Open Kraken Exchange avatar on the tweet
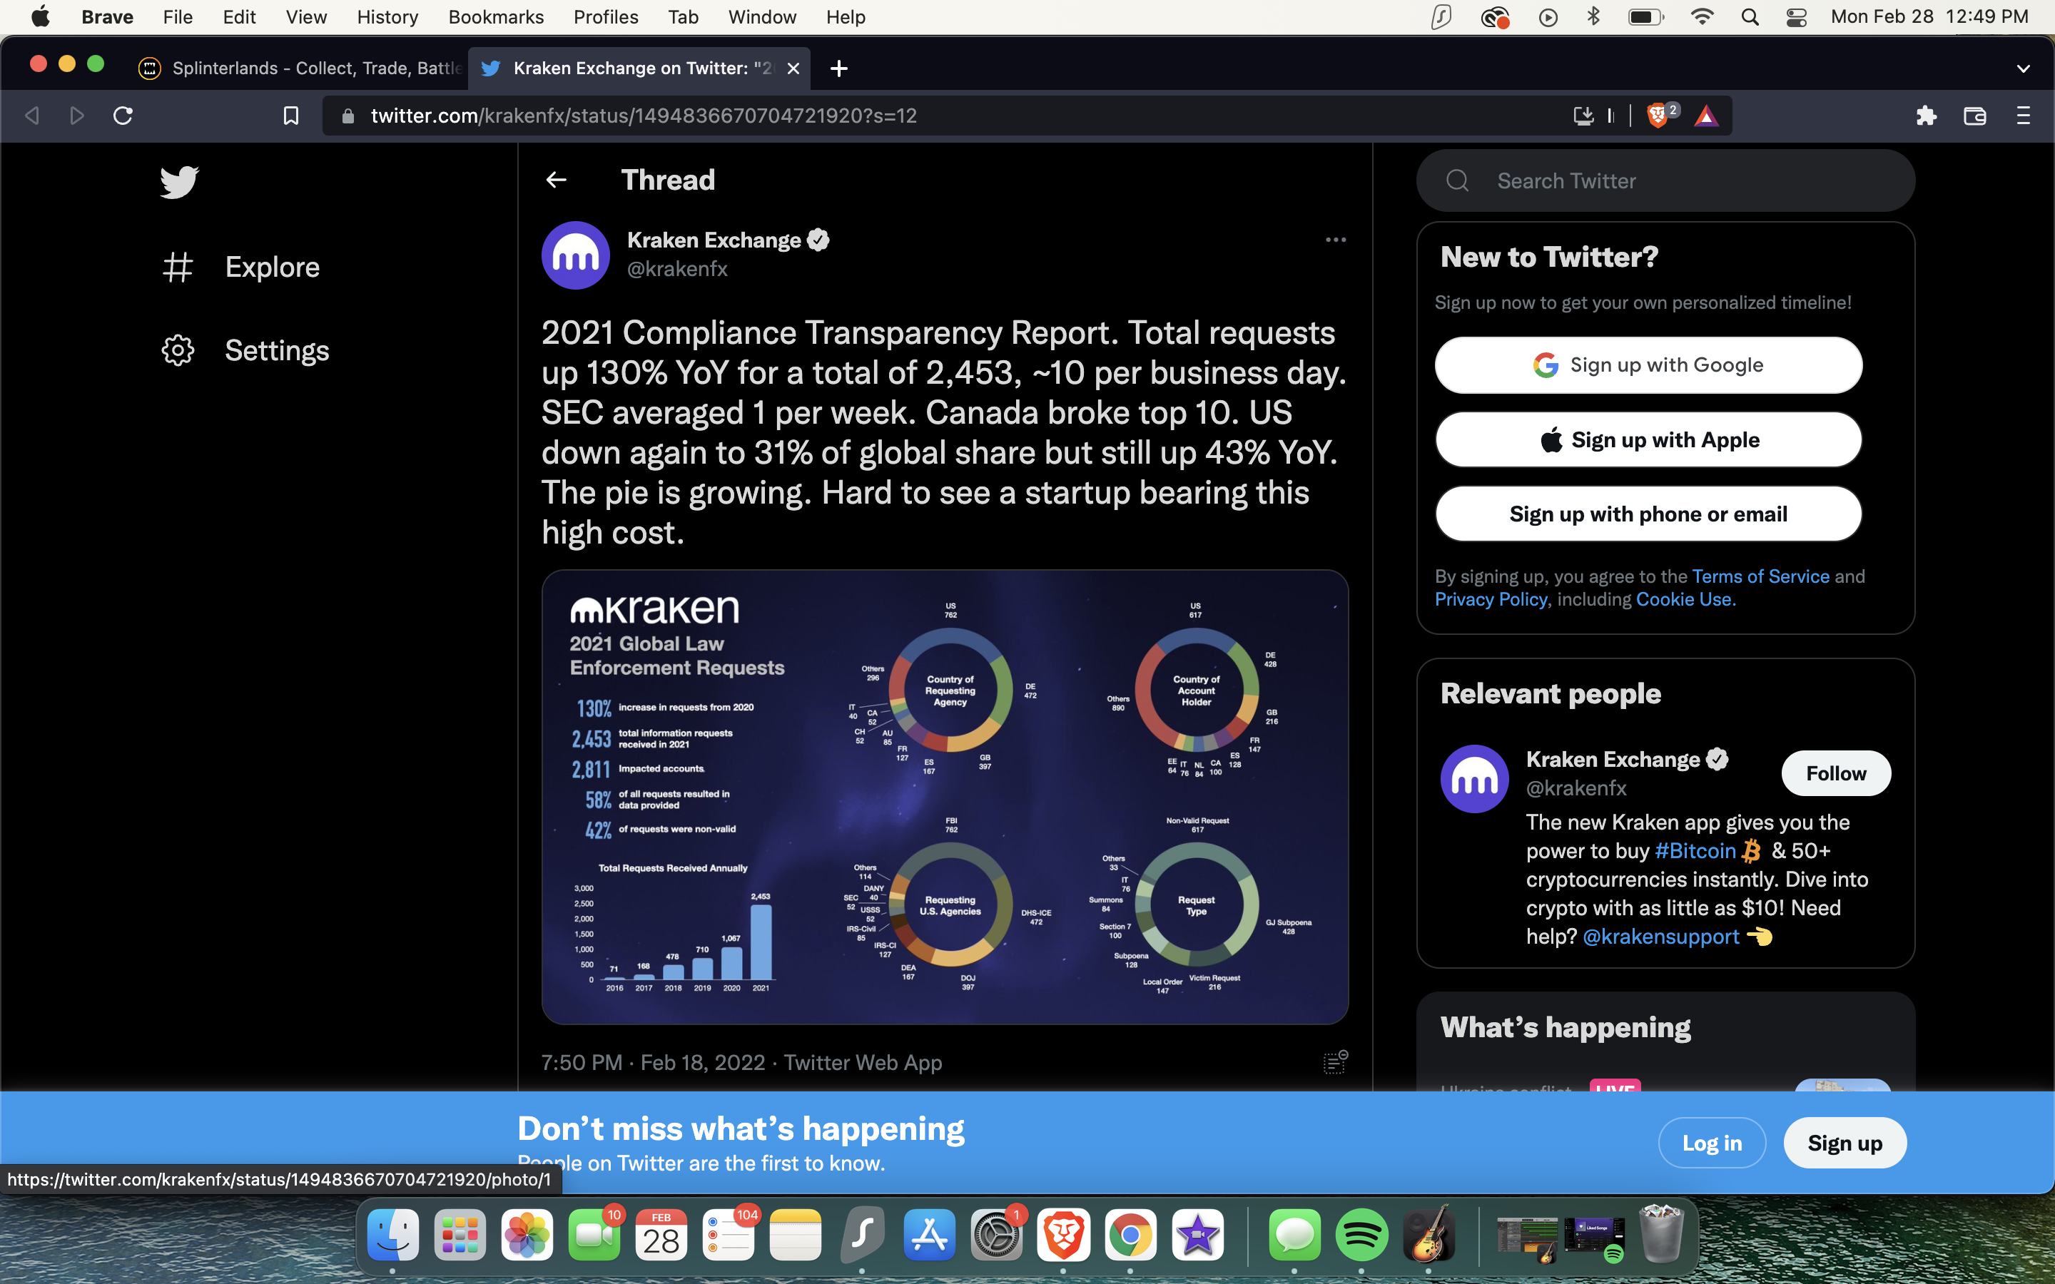Image resolution: width=2055 pixels, height=1284 pixels. [576, 255]
